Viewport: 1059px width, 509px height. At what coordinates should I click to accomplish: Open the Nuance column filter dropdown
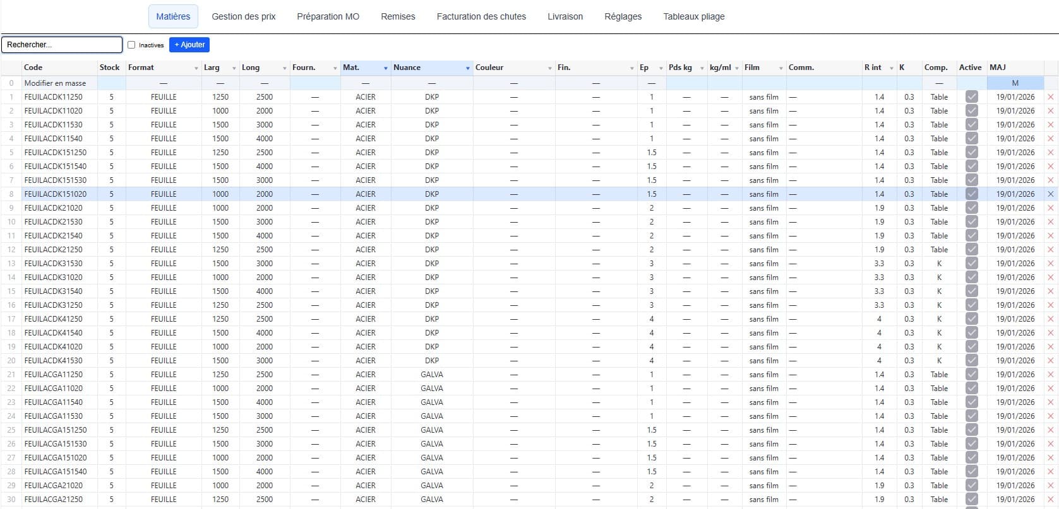pos(467,68)
